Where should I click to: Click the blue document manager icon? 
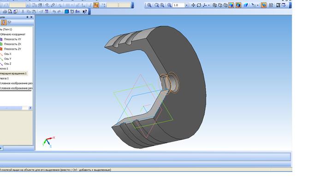[67, 11]
